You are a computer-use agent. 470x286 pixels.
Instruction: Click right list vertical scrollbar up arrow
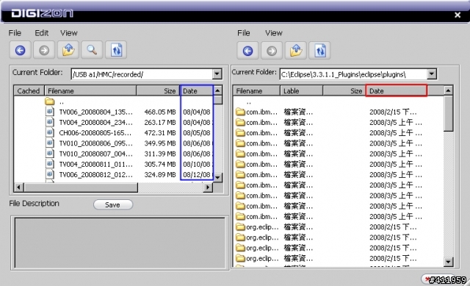coord(448,90)
